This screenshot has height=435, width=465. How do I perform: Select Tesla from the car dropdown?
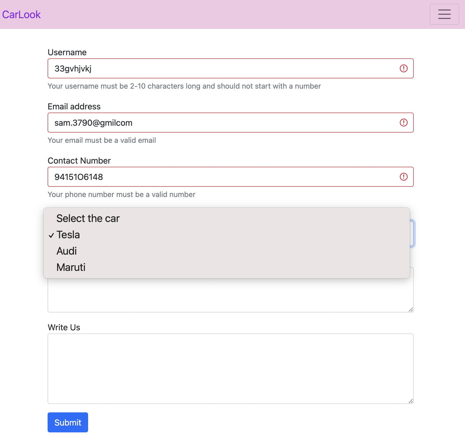(x=68, y=235)
